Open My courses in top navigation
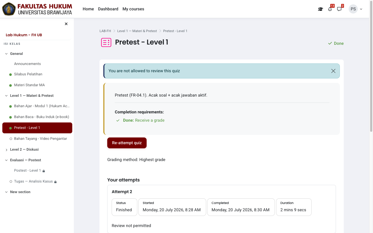373x233 pixels. click(133, 9)
